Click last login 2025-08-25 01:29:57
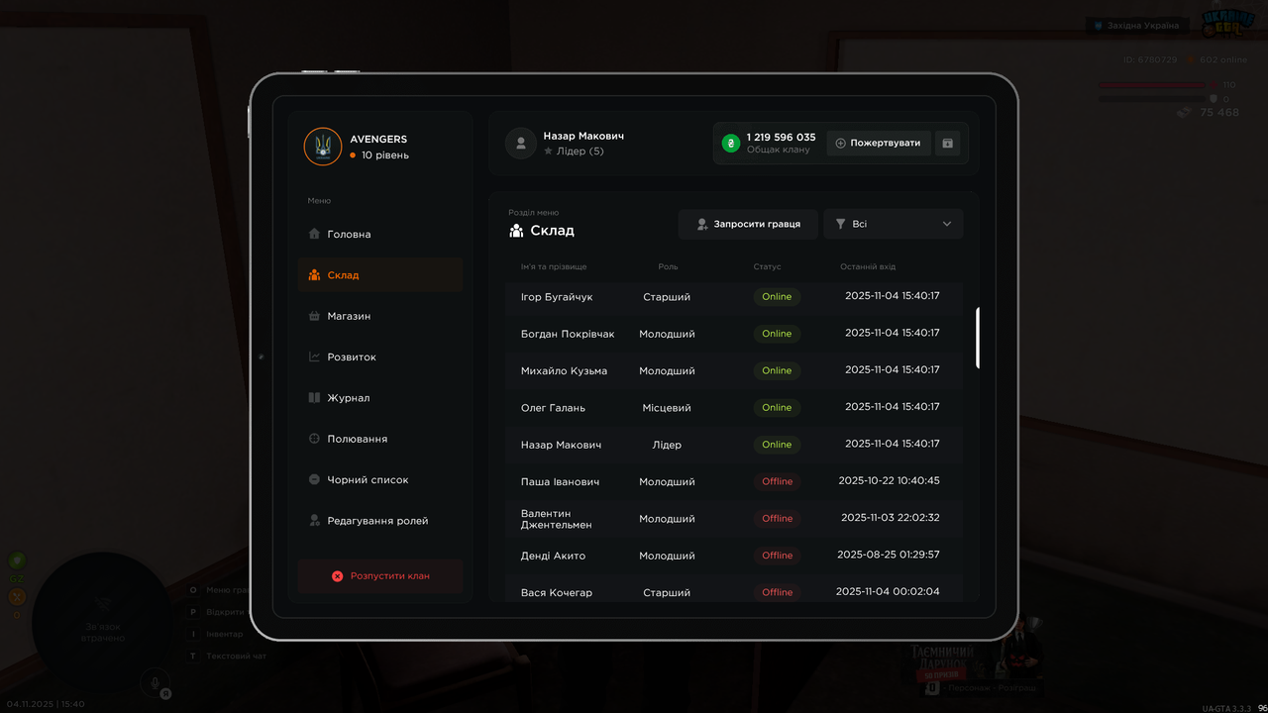The height and width of the screenshot is (713, 1268). pyautogui.click(x=889, y=555)
